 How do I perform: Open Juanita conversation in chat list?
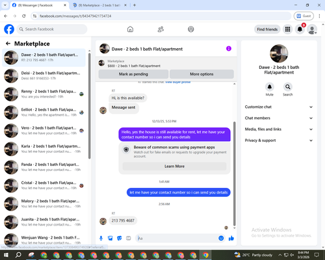pos(44,222)
